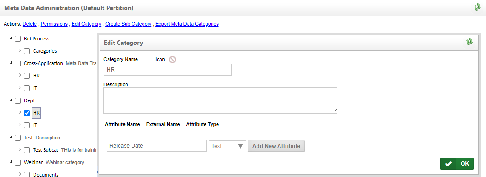Click the Add New Attribute button
The height and width of the screenshot is (177, 486).
coord(276,146)
